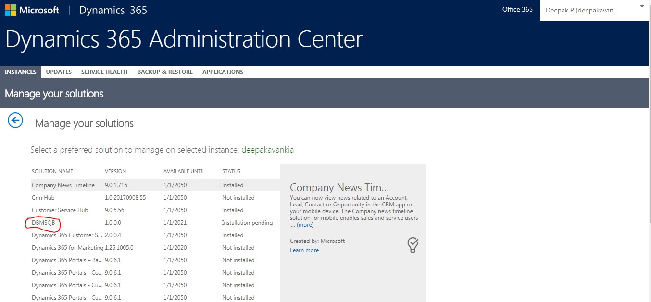Expand description with the (more) link
The width and height of the screenshot is (651, 302).
coord(305,225)
